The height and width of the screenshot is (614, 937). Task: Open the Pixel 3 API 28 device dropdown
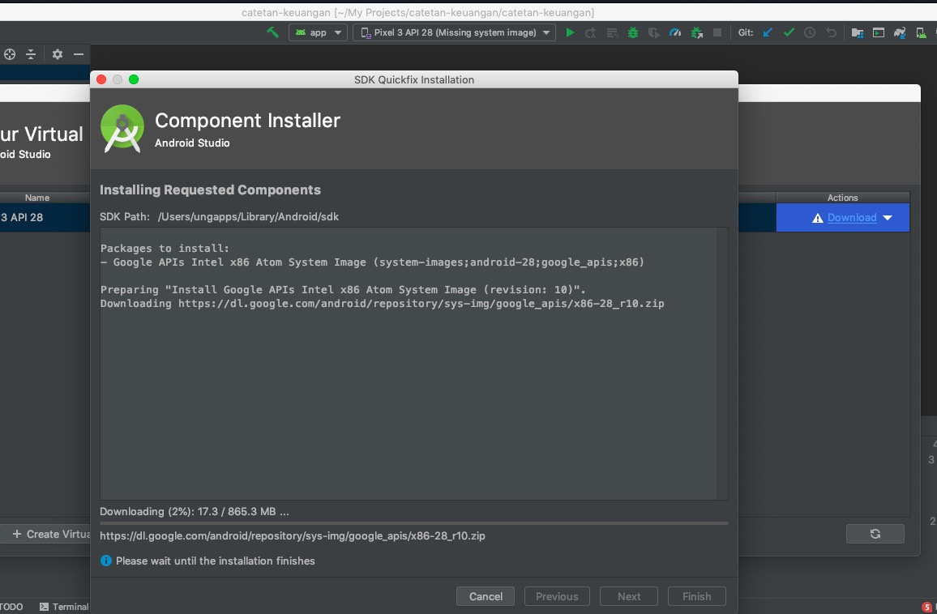[454, 32]
